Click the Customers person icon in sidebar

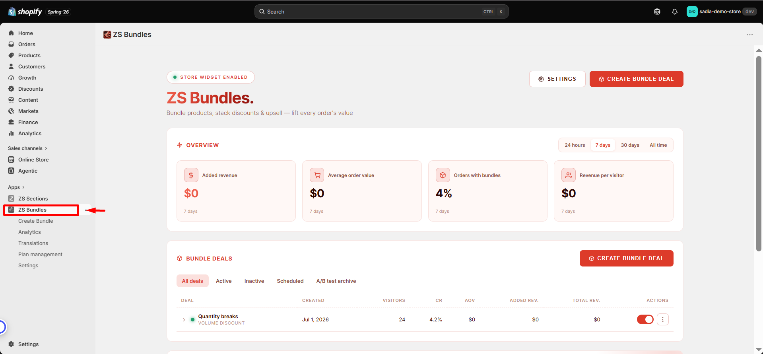click(11, 66)
